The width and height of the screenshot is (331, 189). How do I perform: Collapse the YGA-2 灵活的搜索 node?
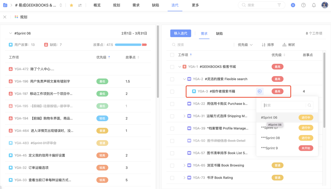pos(184,79)
